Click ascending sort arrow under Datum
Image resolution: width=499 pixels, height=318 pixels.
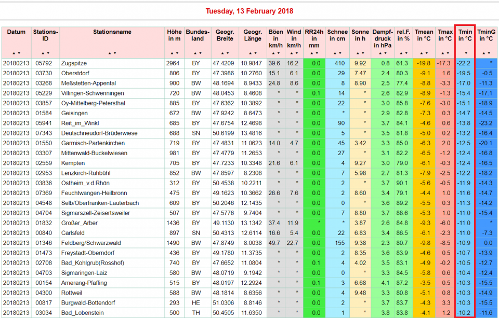14,53
